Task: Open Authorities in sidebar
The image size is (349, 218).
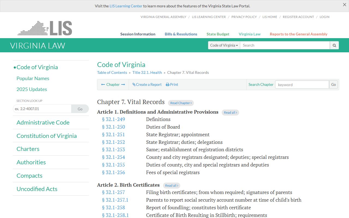Action: 31,162
